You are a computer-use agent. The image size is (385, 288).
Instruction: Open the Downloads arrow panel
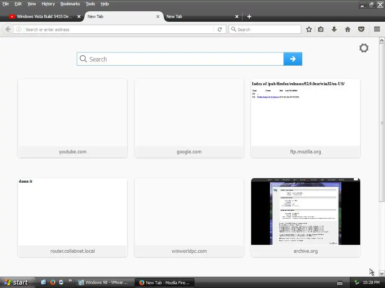pos(334,29)
